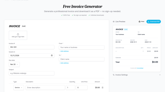The width and height of the screenshot is (165, 92).
Task: Open the Net 30 due date dropdown
Action: tap(14, 64)
